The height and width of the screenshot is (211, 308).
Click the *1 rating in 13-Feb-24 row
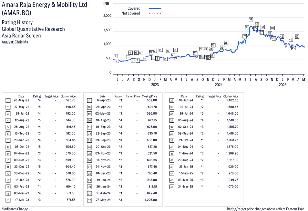click(121, 193)
